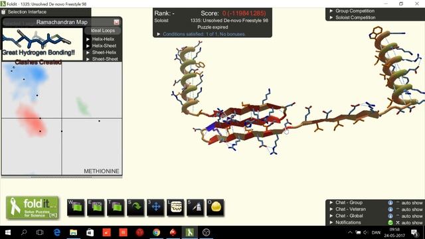Viewport: 425px width, 239px height.
Task: Click the E tool with sparkling green layers
Action: [96, 208]
